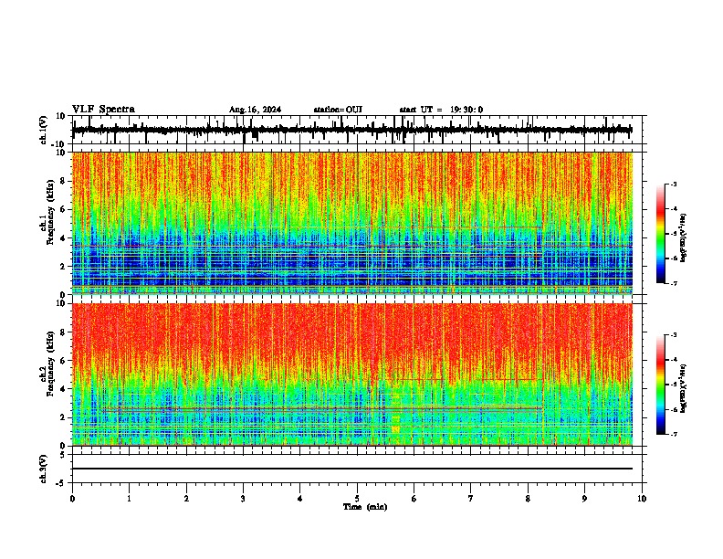
Task: Click time axis tick label 5
Action: [x=357, y=499]
